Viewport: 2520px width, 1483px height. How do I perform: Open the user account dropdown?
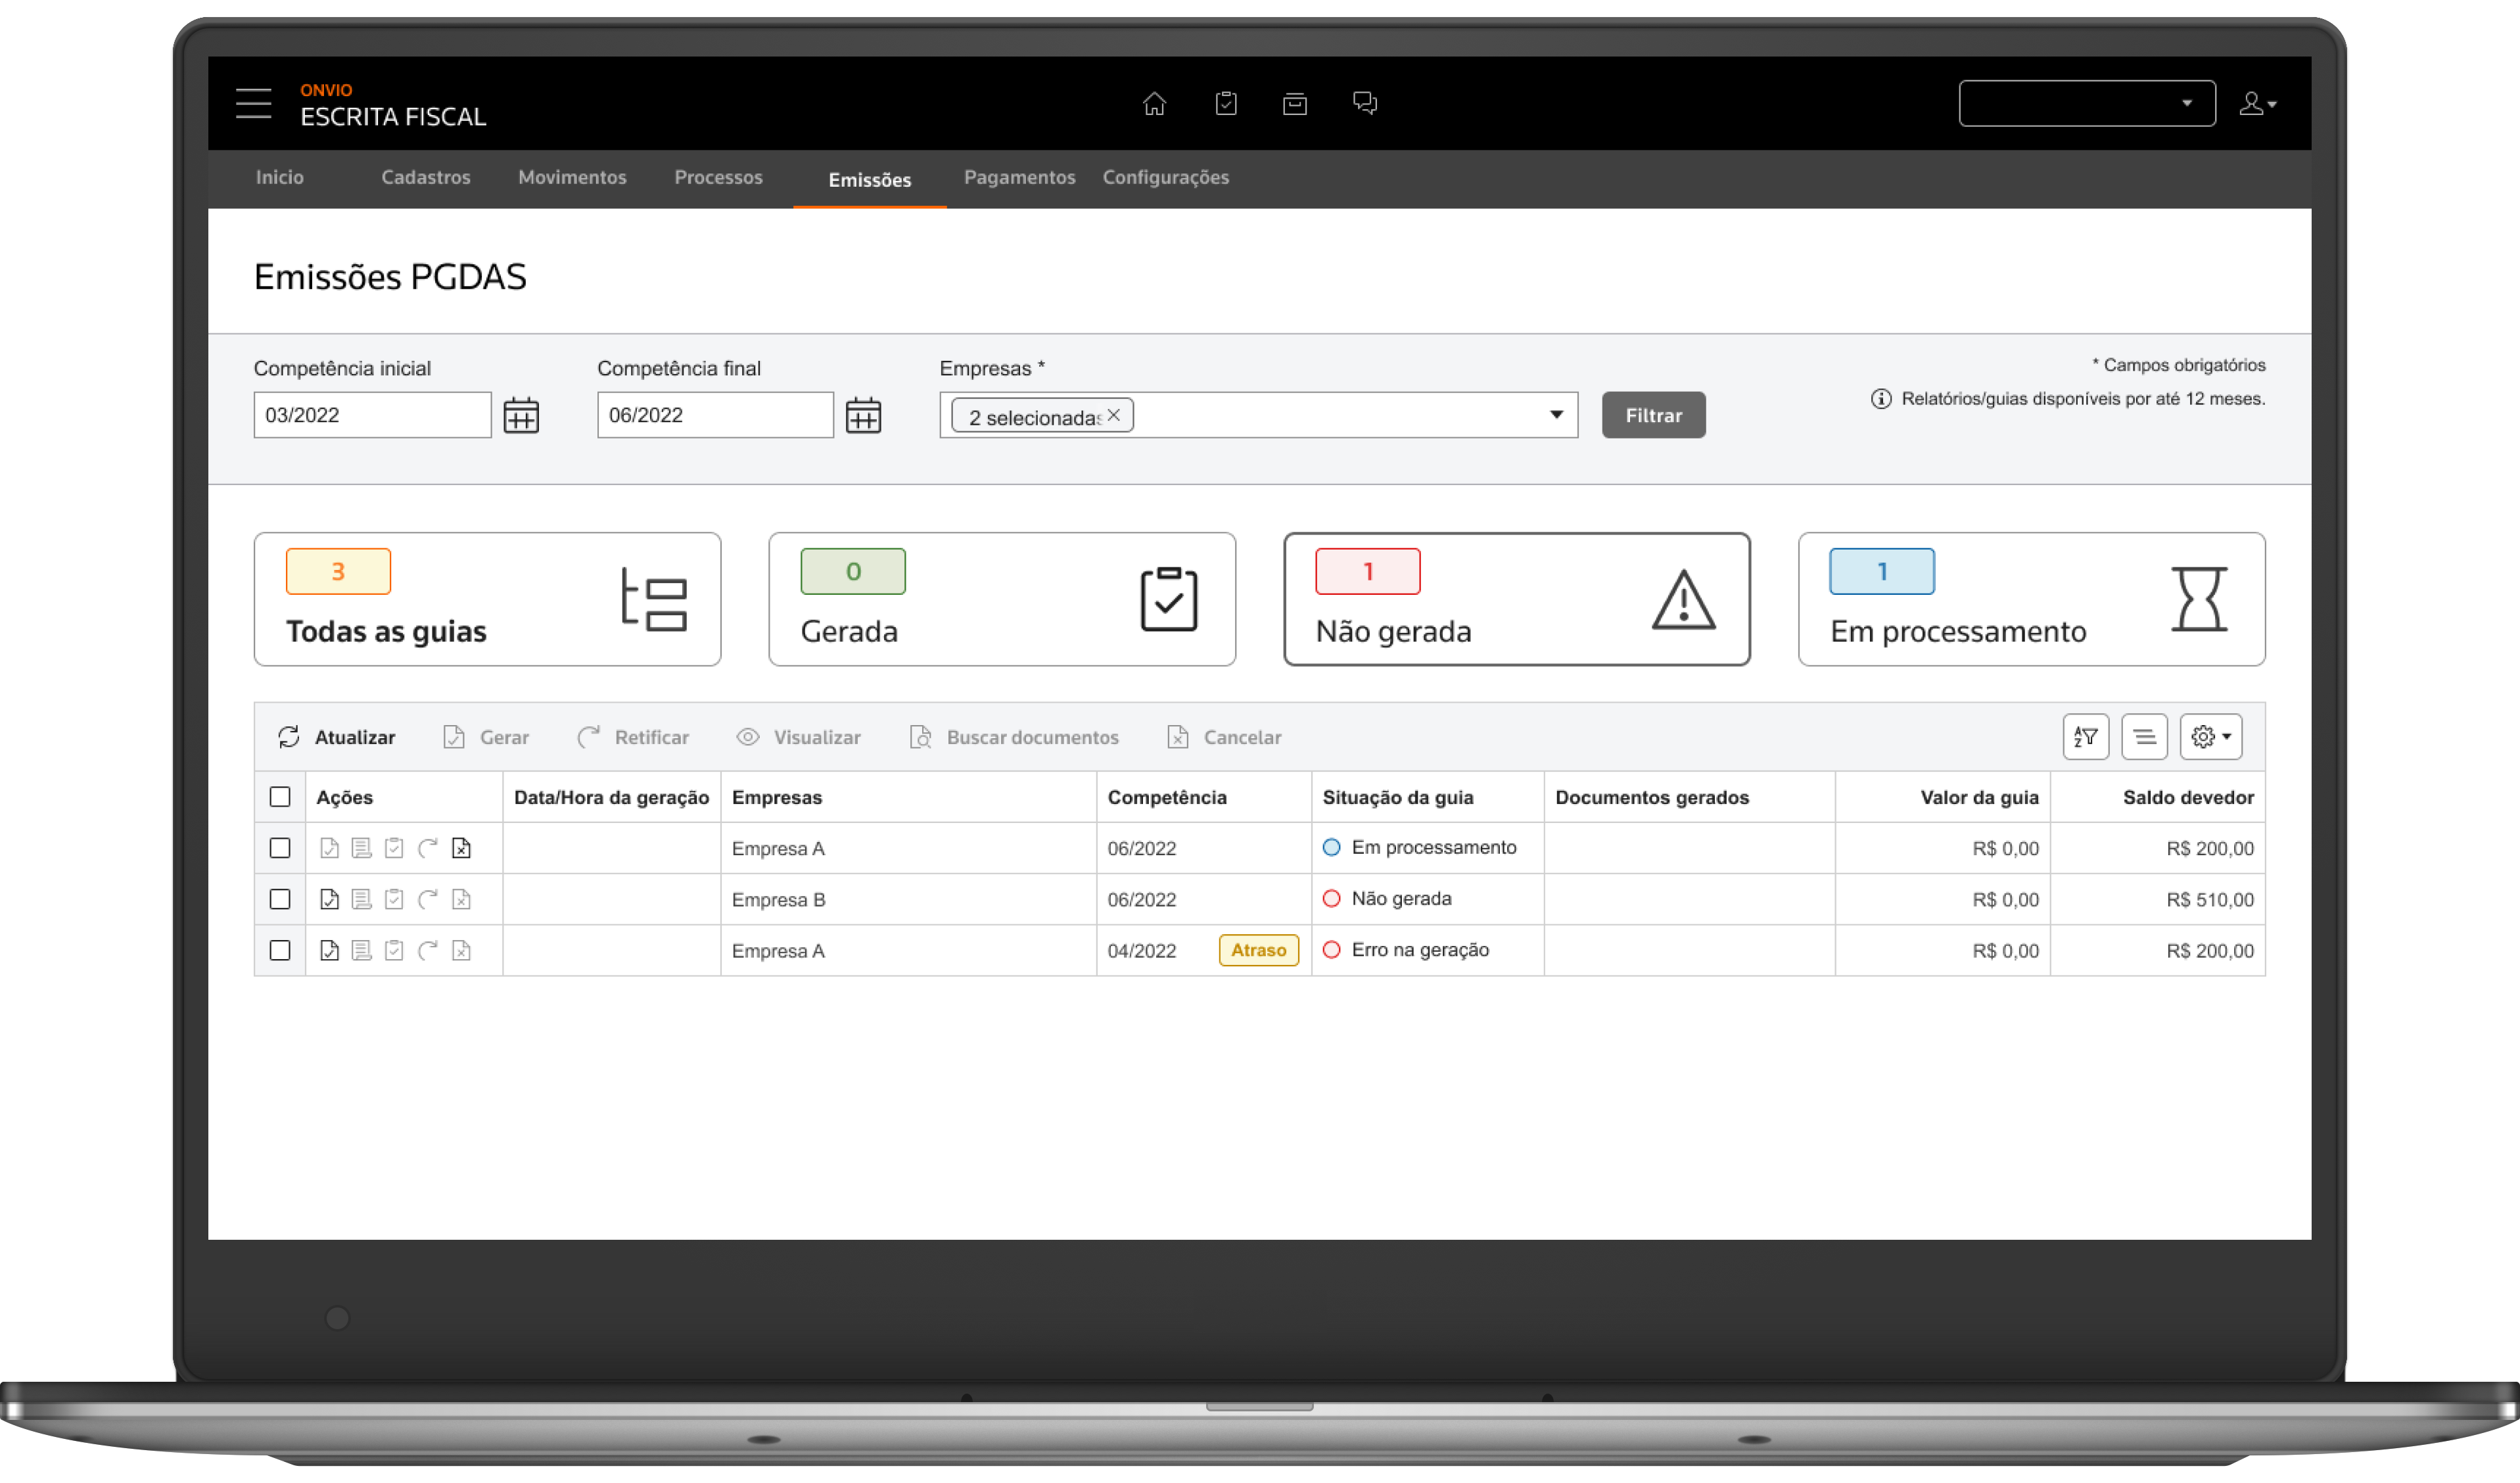[2257, 103]
